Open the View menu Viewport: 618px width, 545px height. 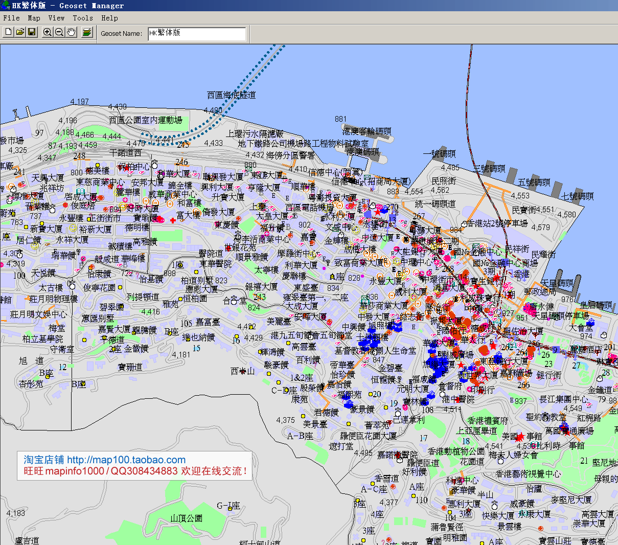pyautogui.click(x=56, y=18)
